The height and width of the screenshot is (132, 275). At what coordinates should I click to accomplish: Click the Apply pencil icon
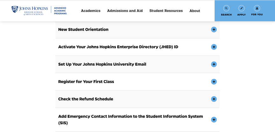[x=242, y=8]
